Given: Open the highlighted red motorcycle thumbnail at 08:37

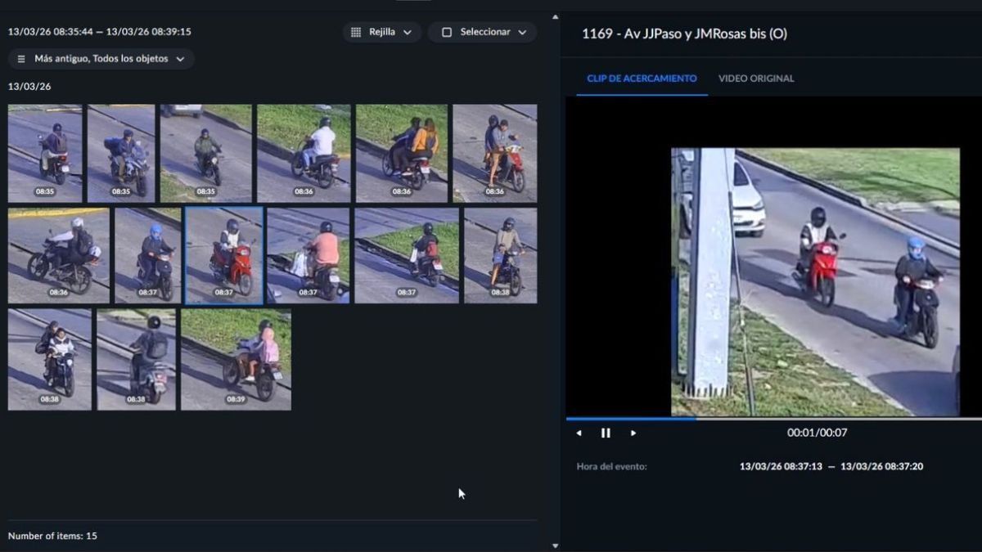Looking at the screenshot, I should click(x=224, y=254).
